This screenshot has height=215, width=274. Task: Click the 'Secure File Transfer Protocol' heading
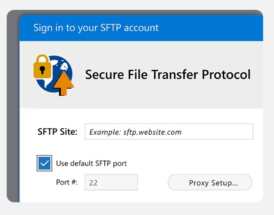click(x=168, y=75)
